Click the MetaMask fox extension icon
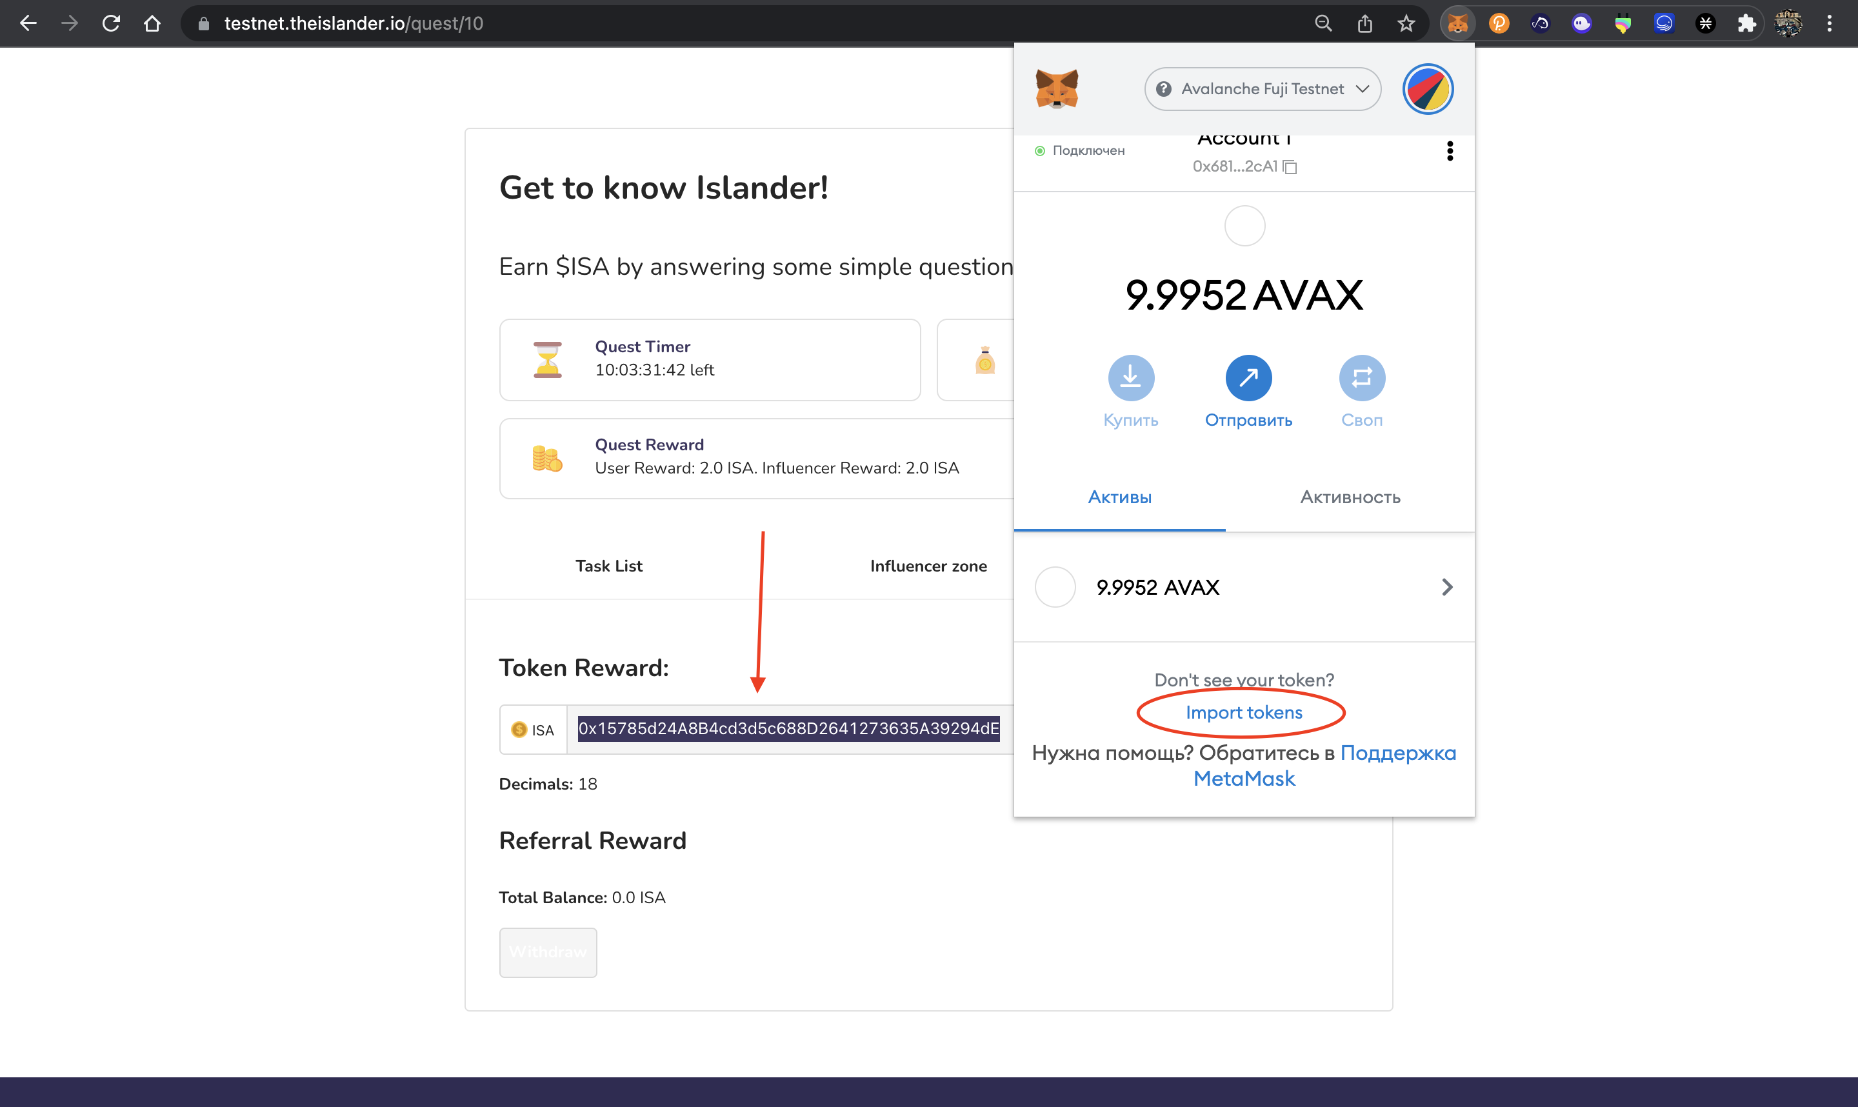 1457,24
